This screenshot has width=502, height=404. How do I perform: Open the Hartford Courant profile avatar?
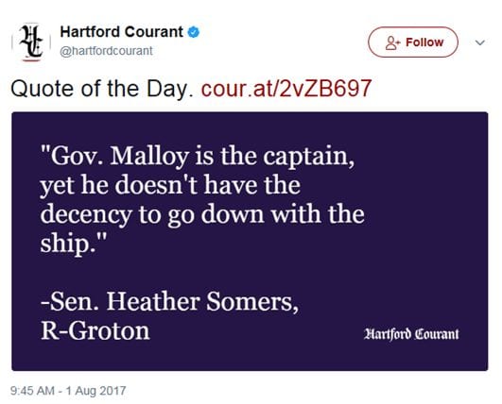point(31,42)
